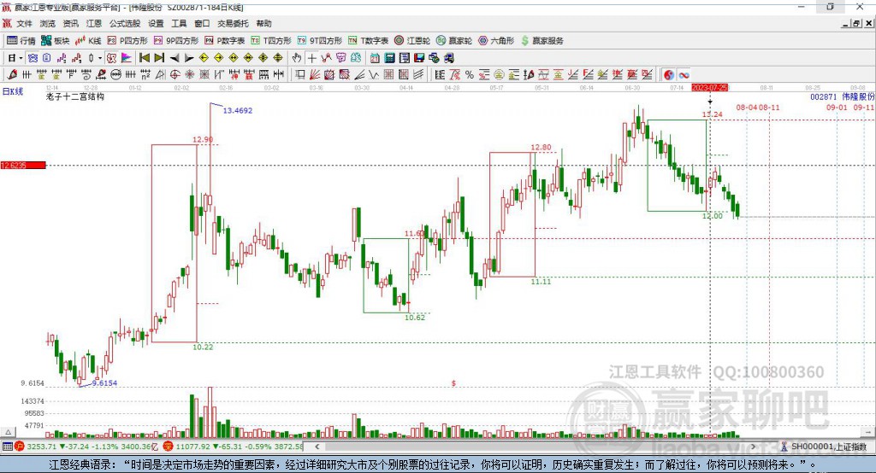Toggle the blue infinity icon
The image size is (876, 473).
(x=684, y=75)
